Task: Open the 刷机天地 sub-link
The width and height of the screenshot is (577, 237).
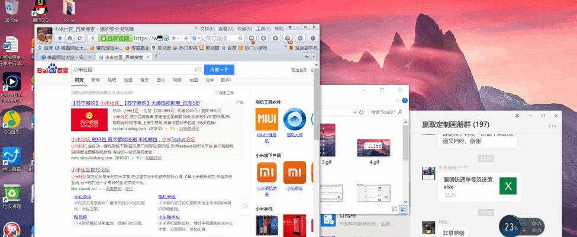Action: [167, 197]
